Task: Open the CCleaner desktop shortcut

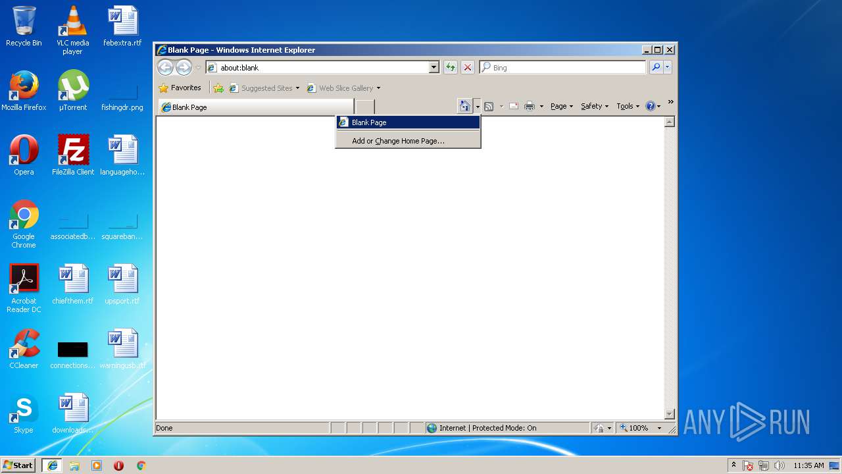Action: click(x=24, y=349)
